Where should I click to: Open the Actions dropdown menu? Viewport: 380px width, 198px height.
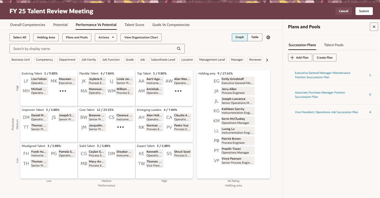pos(106,37)
